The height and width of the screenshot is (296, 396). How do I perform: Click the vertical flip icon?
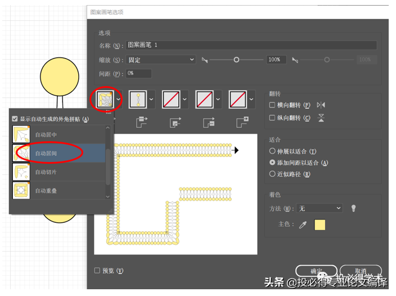[321, 118]
